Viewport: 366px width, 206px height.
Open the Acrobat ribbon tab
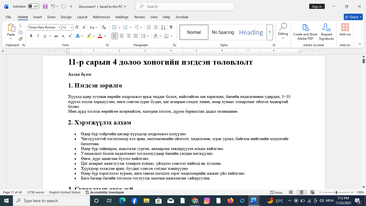(182, 17)
